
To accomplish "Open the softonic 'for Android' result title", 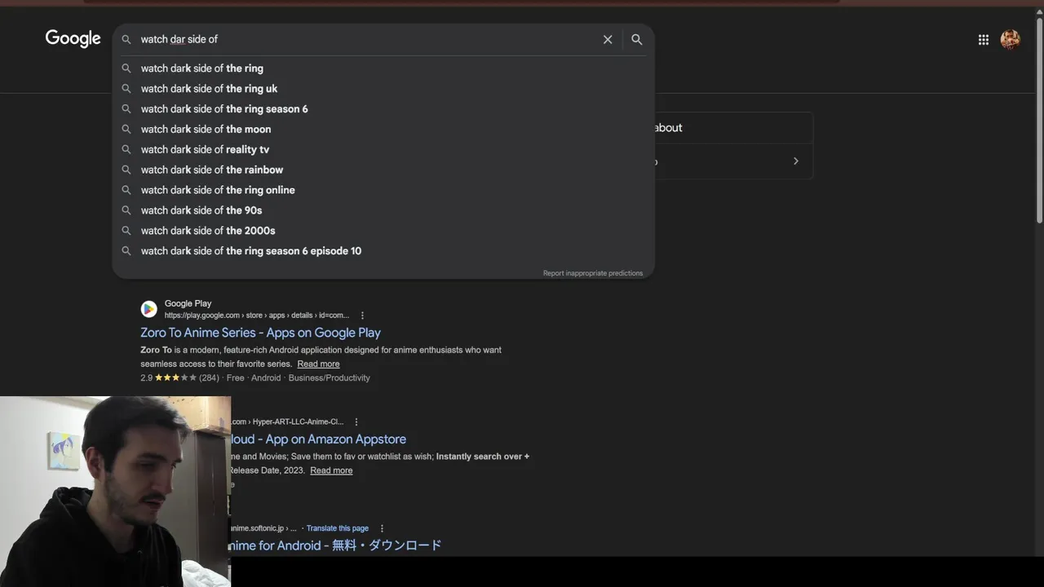I will [x=336, y=545].
